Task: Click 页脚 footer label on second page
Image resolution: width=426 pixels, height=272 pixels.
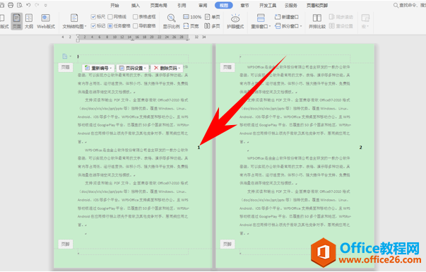Action: (x=227, y=244)
